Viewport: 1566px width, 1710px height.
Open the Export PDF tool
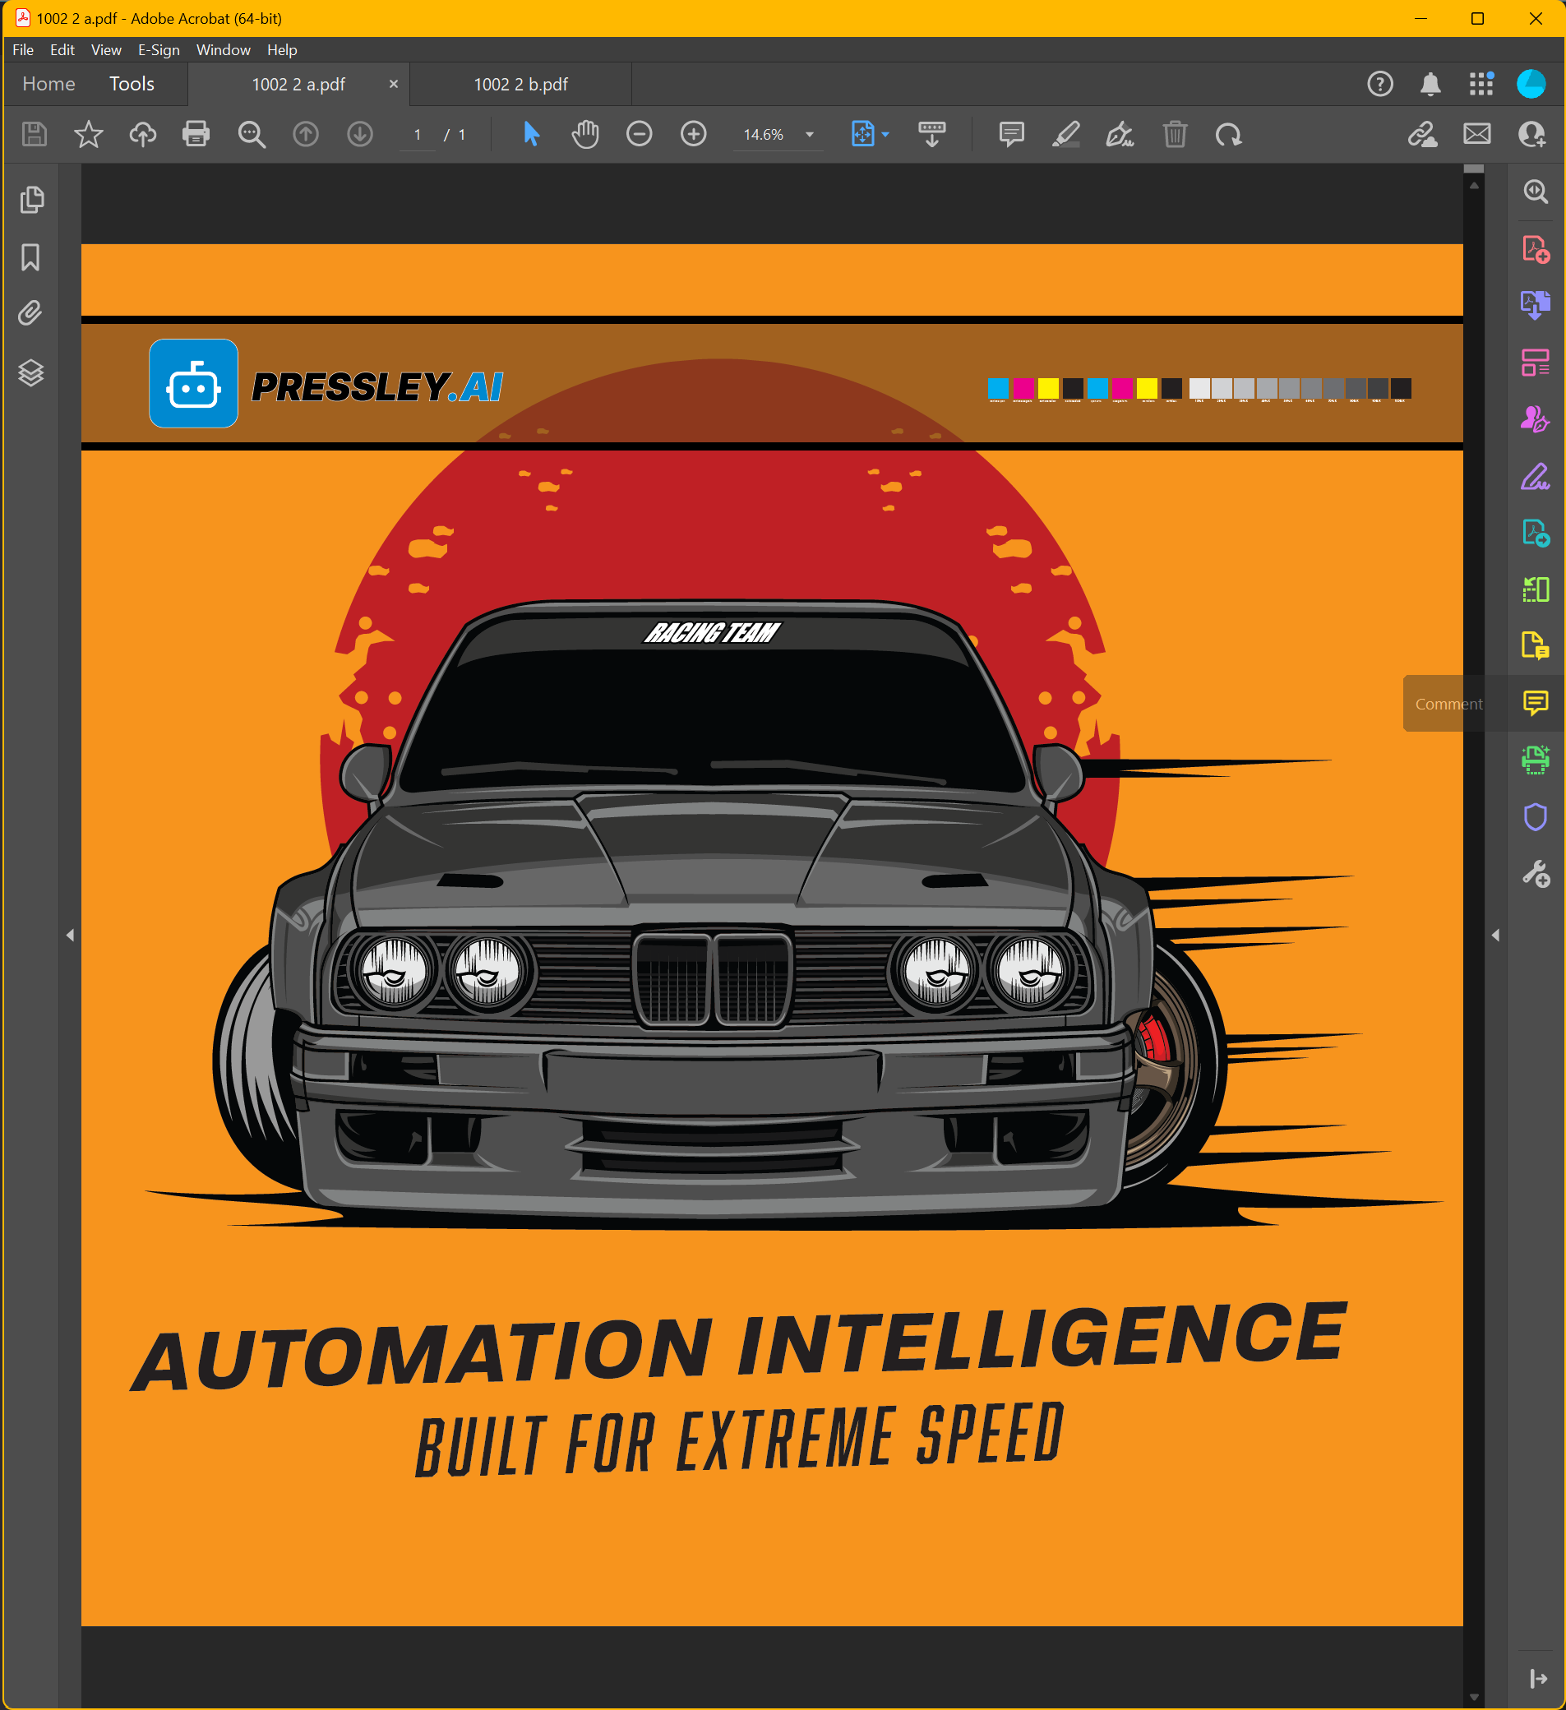coord(1536,533)
